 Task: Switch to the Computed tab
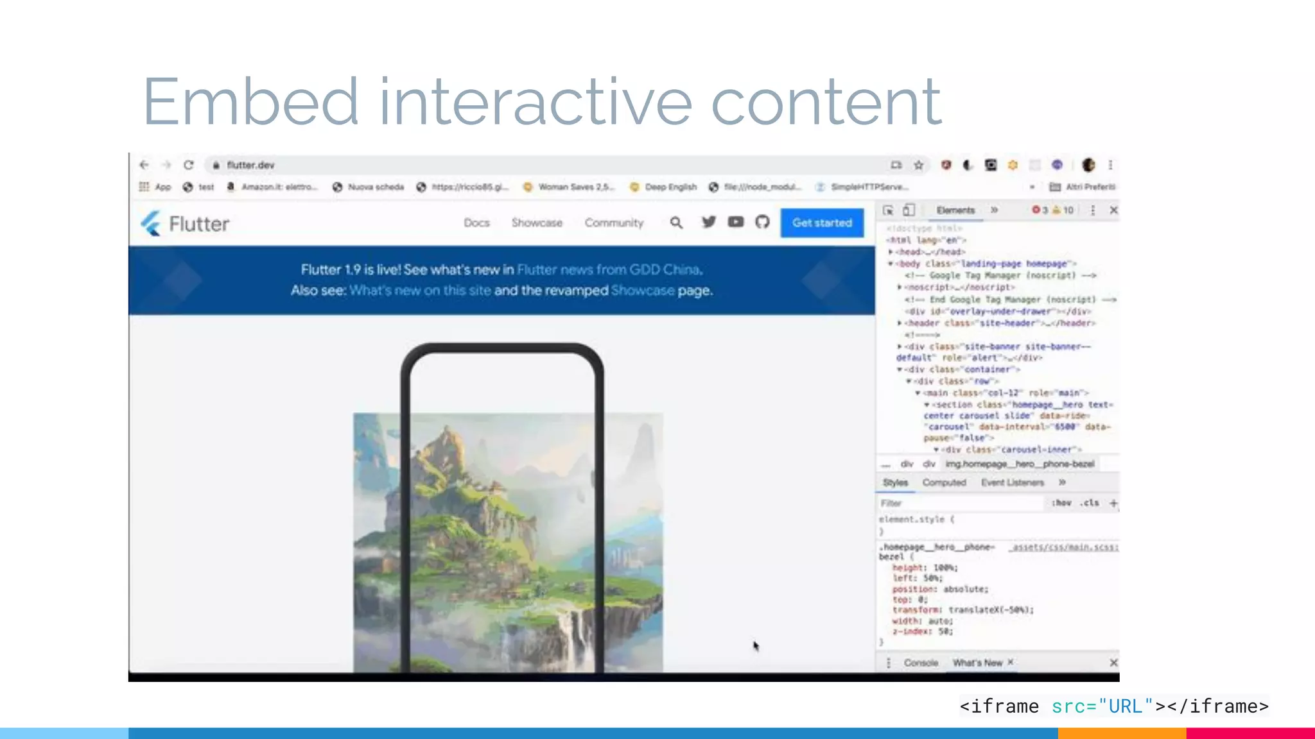pyautogui.click(x=944, y=482)
